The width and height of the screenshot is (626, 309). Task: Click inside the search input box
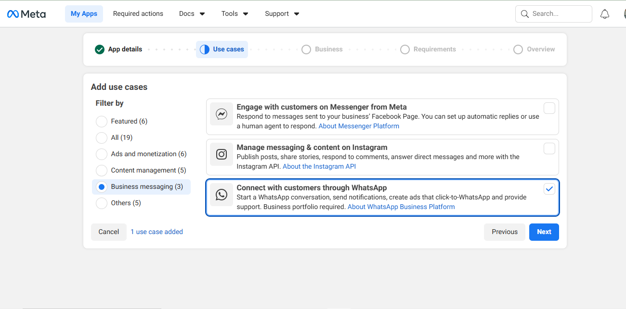554,14
